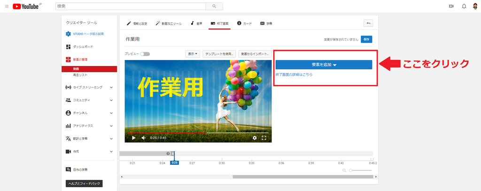Click the analytics bar chart icon
This screenshot has height=191, width=481.
coord(69,125)
